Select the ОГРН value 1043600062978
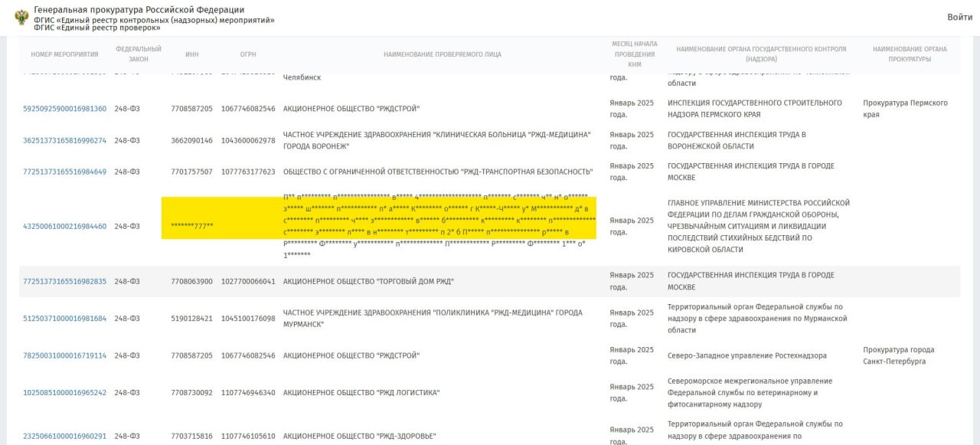Viewport: 980px width, 445px height. click(x=248, y=140)
